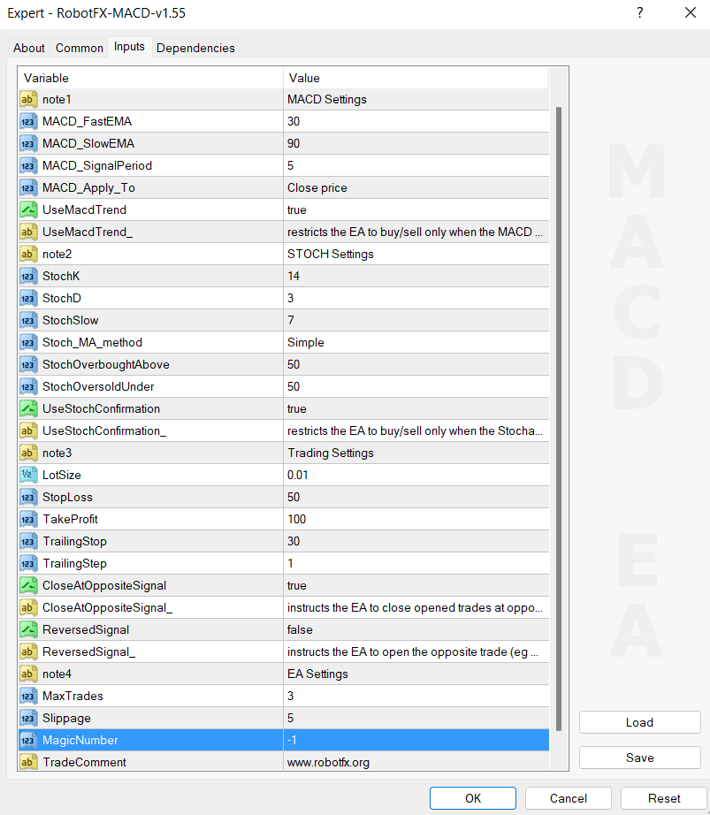Click the integer icon beside MACD_SlowEMA
Image resolution: width=710 pixels, height=815 pixels.
[x=28, y=143]
